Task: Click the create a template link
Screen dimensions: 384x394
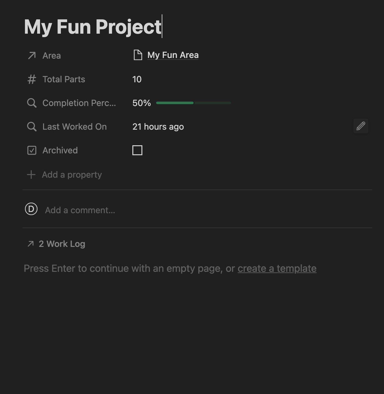Action: tap(277, 268)
